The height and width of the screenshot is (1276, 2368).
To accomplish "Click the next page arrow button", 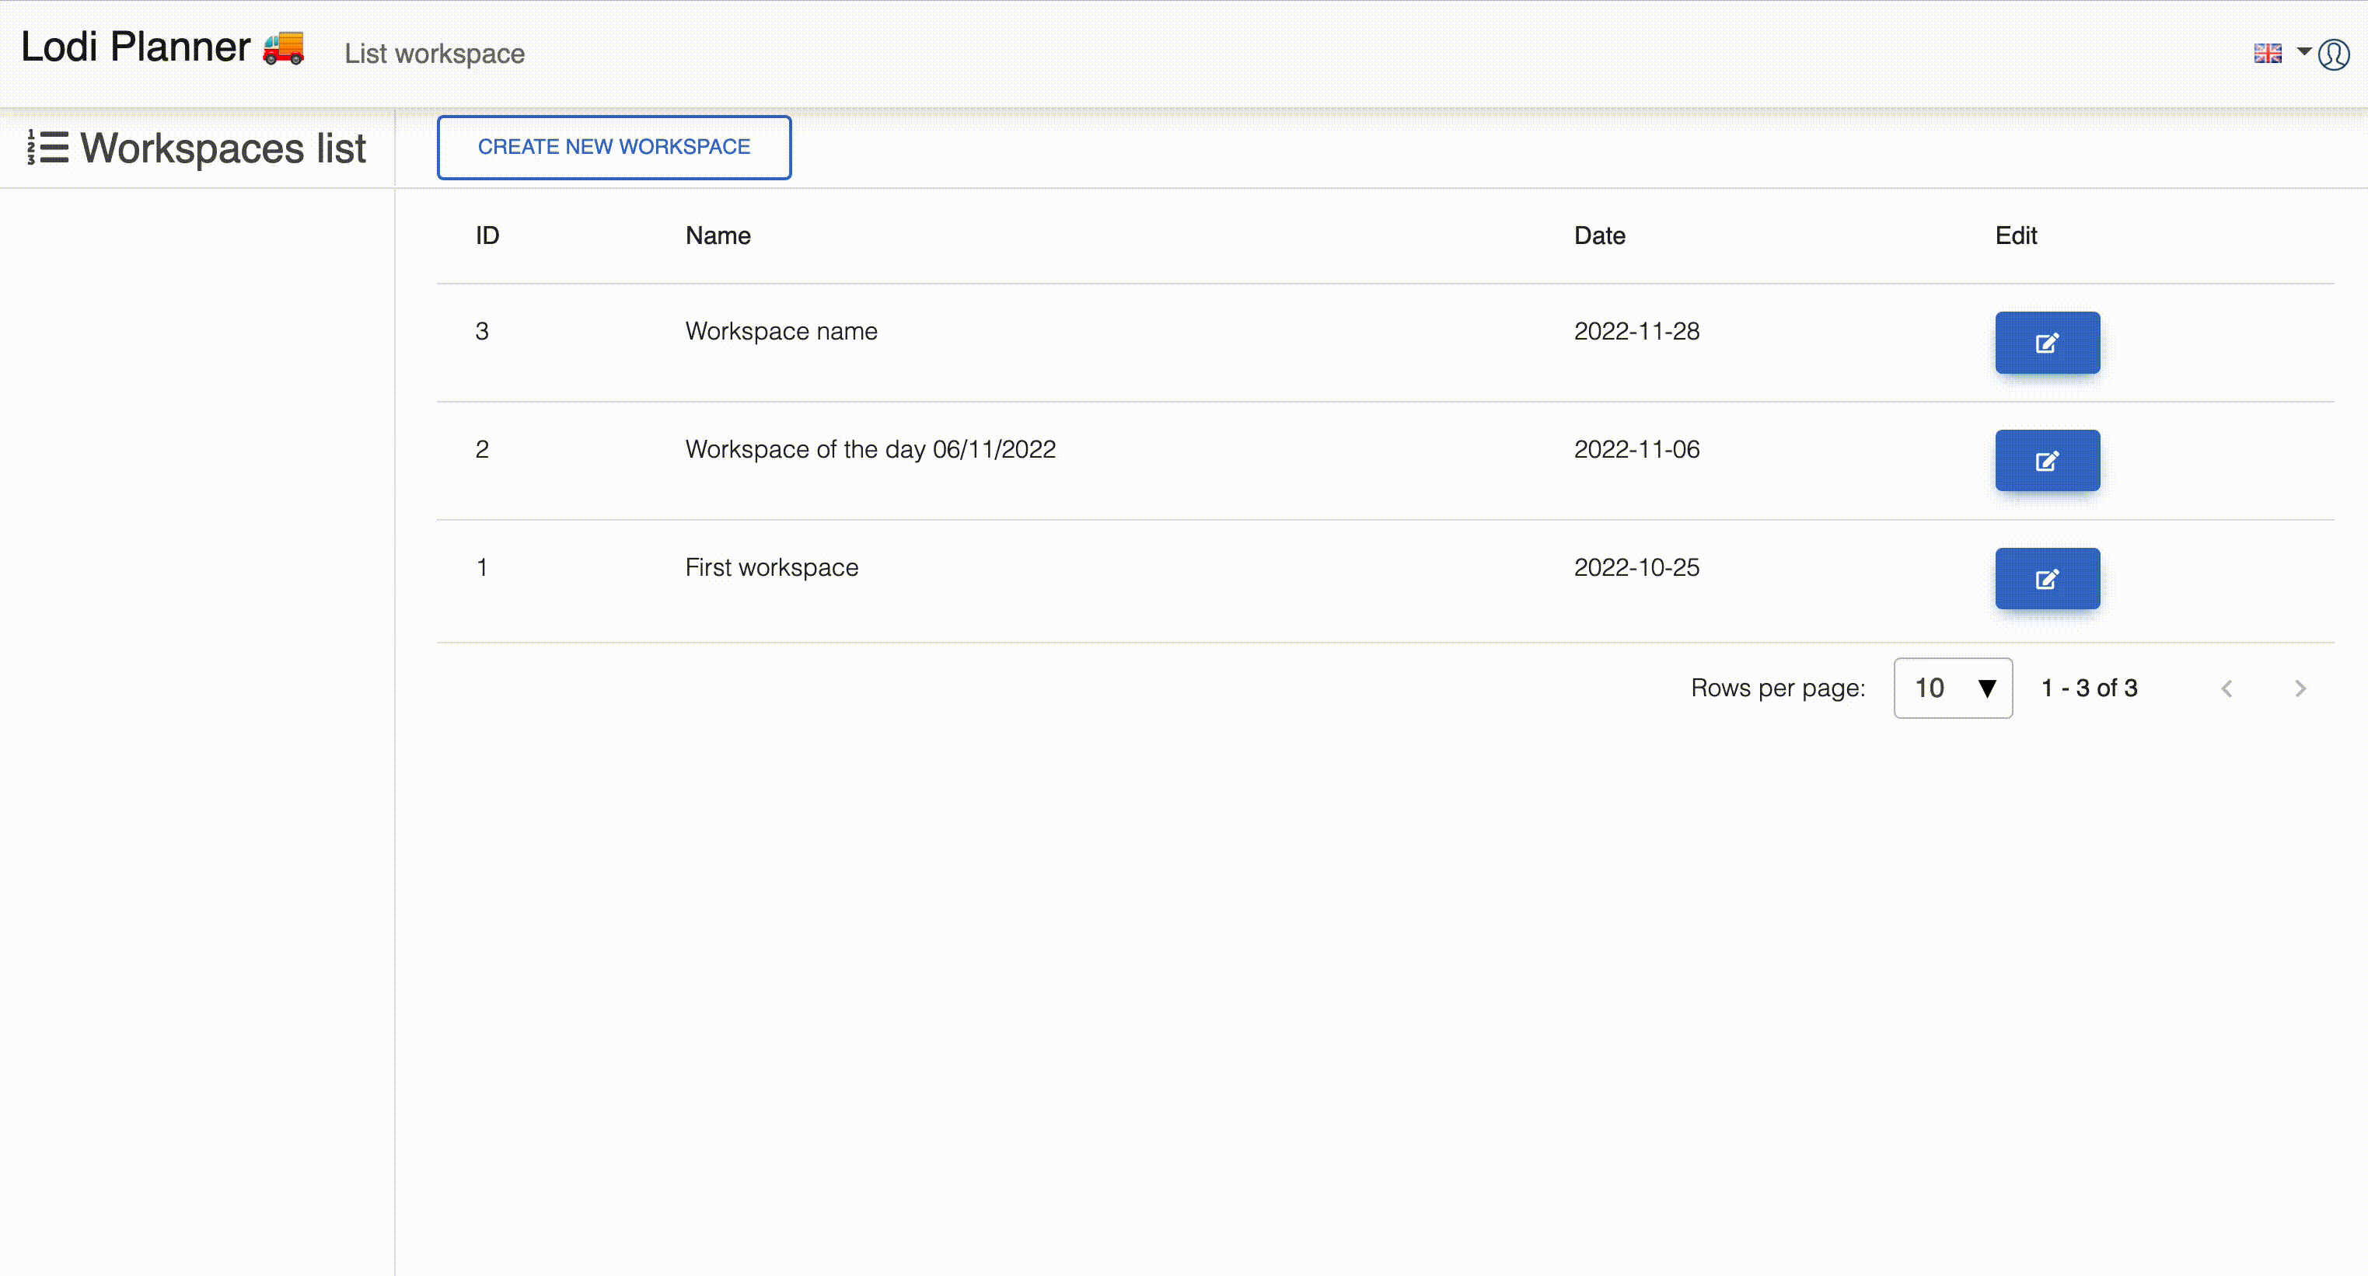I will (2300, 689).
